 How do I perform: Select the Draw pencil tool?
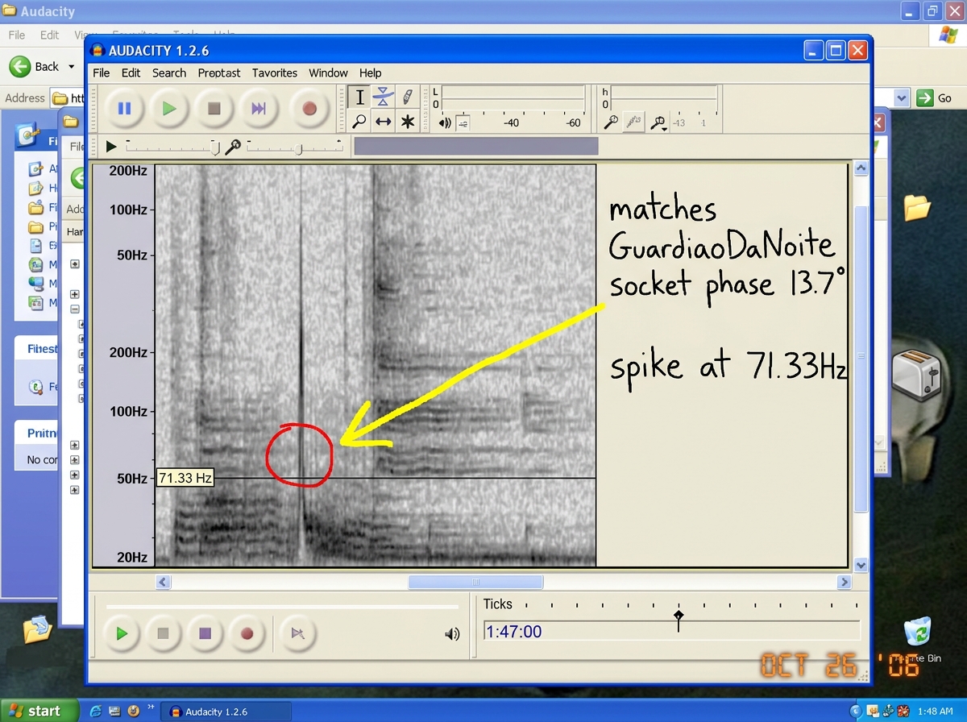coord(408,97)
